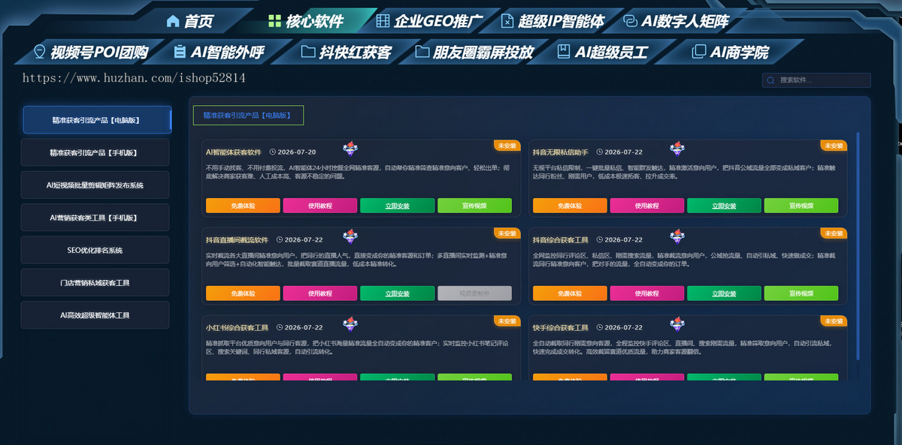Click the 未安装 badge on the 抖音综合获客工具 card

[834, 233]
